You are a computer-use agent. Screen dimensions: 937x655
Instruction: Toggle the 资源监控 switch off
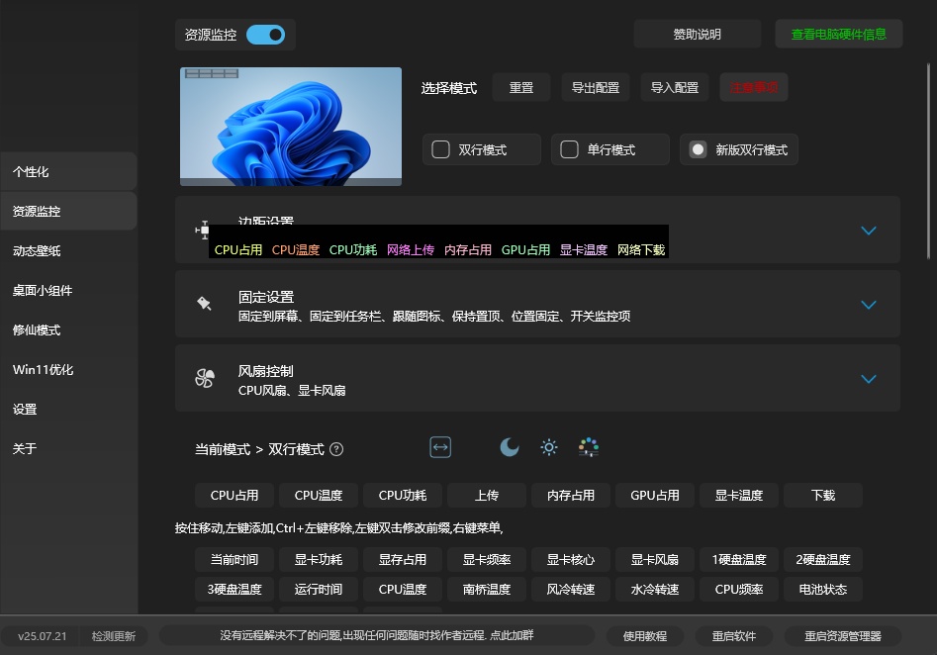point(265,35)
